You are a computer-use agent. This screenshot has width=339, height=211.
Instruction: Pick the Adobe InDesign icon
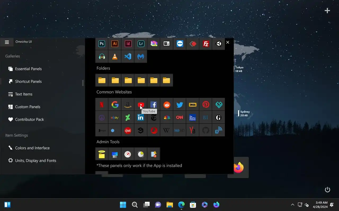click(128, 44)
